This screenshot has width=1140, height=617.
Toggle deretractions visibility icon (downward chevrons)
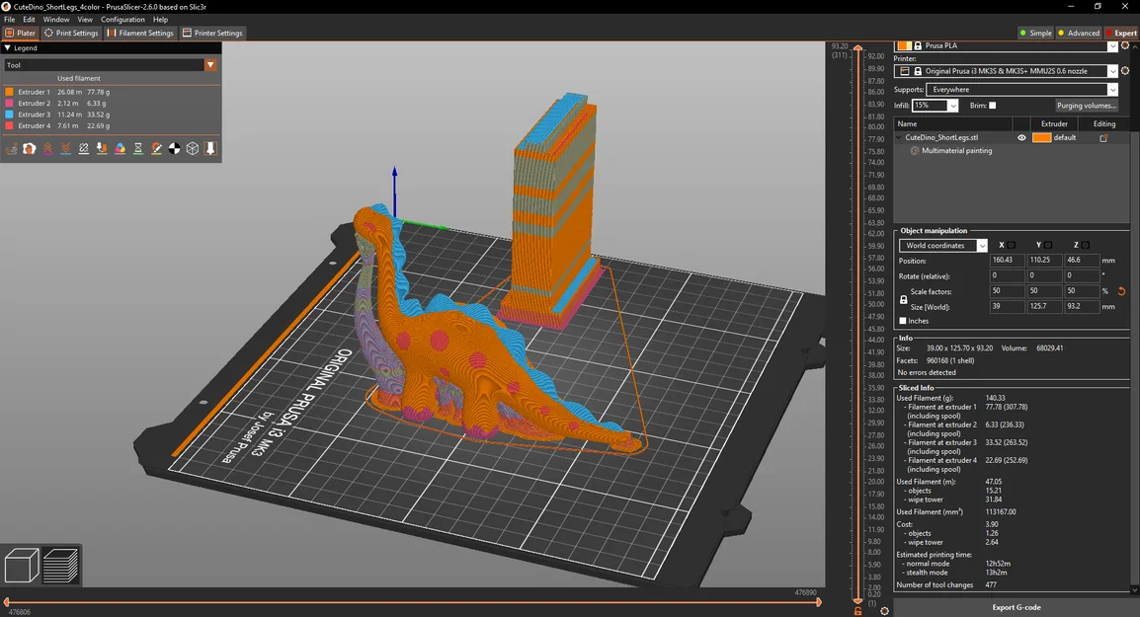point(65,148)
